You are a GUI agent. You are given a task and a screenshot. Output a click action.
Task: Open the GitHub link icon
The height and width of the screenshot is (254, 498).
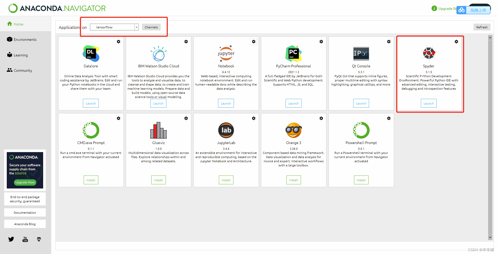point(39,239)
